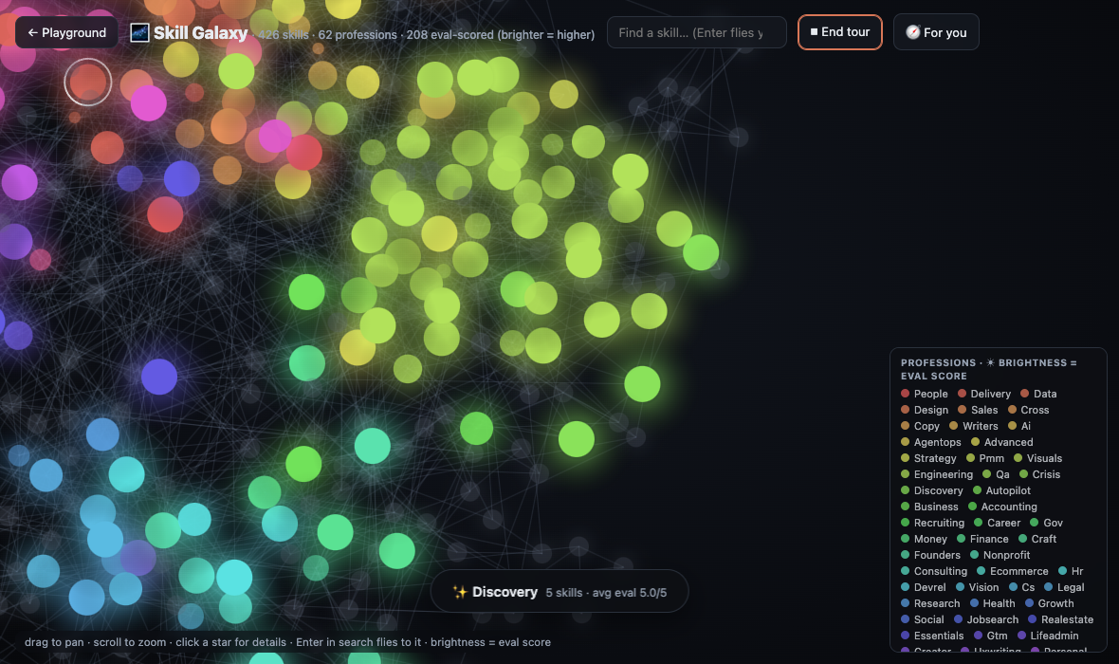Select Visuals in the professions legend

tap(1037, 458)
